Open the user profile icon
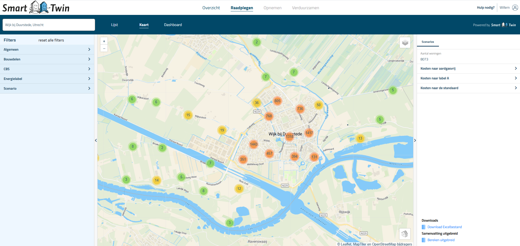The image size is (520, 246). tap(515, 8)
